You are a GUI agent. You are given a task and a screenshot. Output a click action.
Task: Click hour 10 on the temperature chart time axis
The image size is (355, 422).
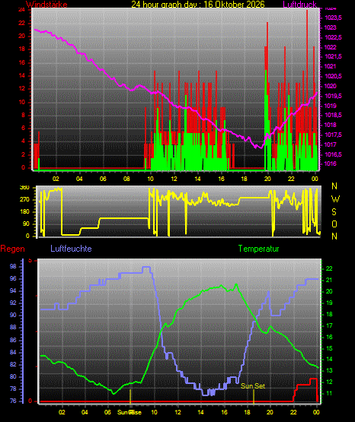(x=154, y=412)
